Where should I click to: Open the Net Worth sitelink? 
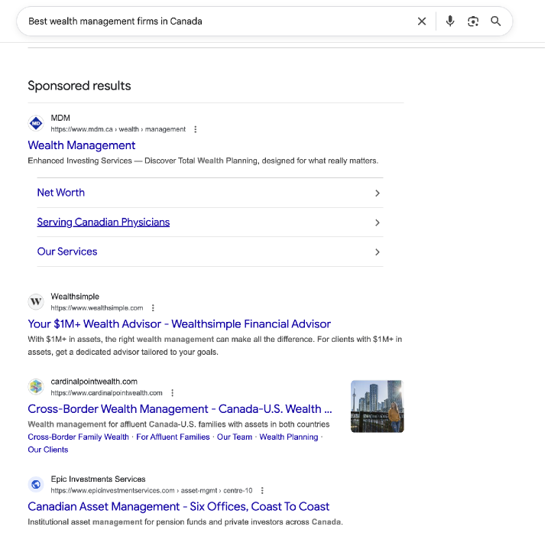click(x=61, y=193)
